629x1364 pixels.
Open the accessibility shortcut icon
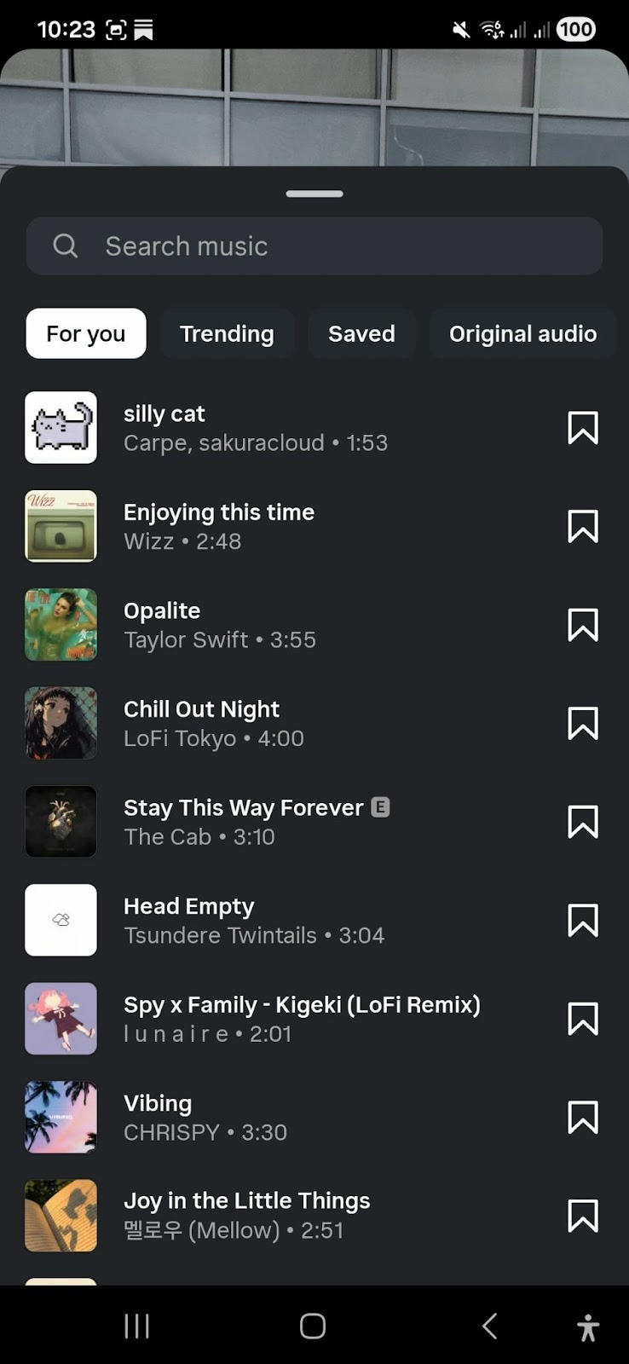point(587,1326)
